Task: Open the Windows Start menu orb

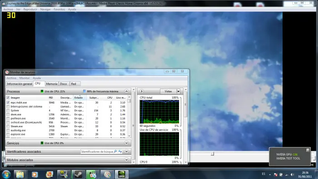Action: click(6, 174)
